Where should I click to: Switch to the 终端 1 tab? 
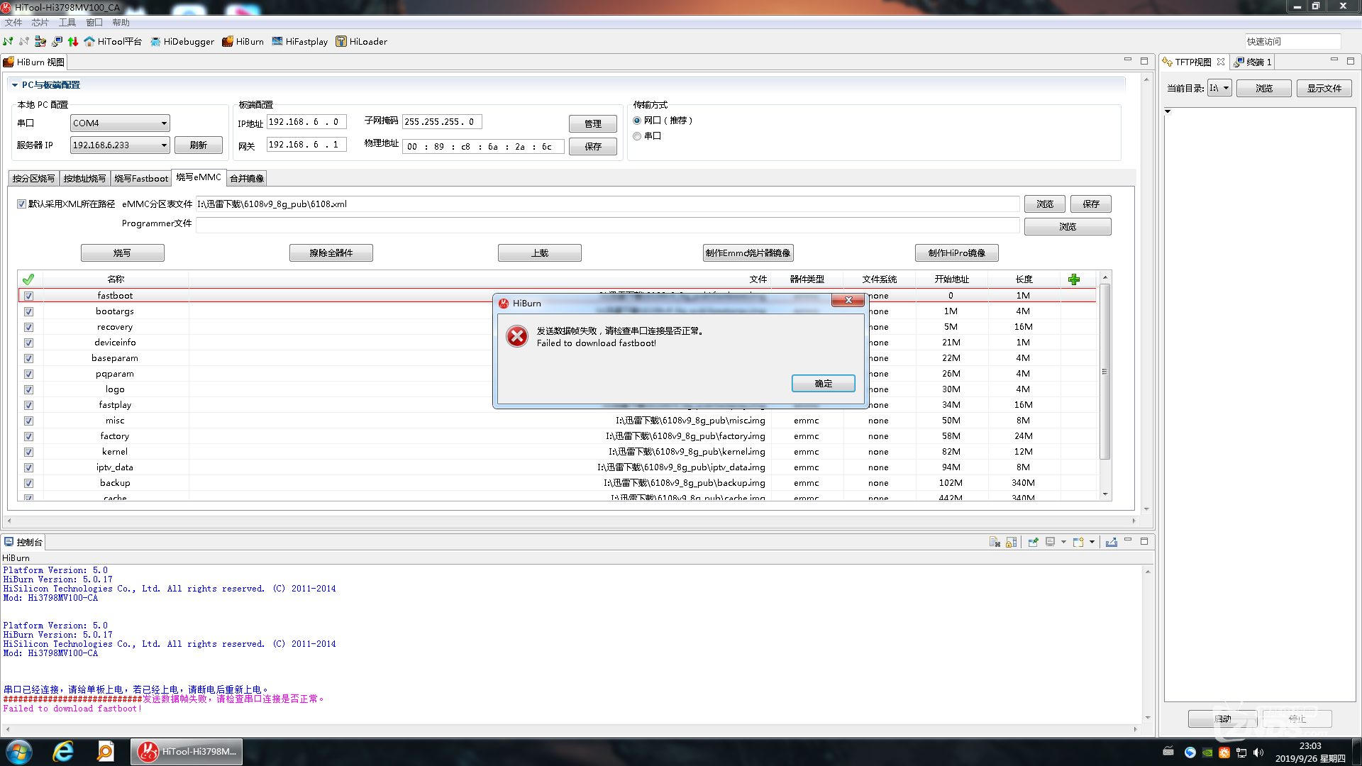click(x=1253, y=62)
